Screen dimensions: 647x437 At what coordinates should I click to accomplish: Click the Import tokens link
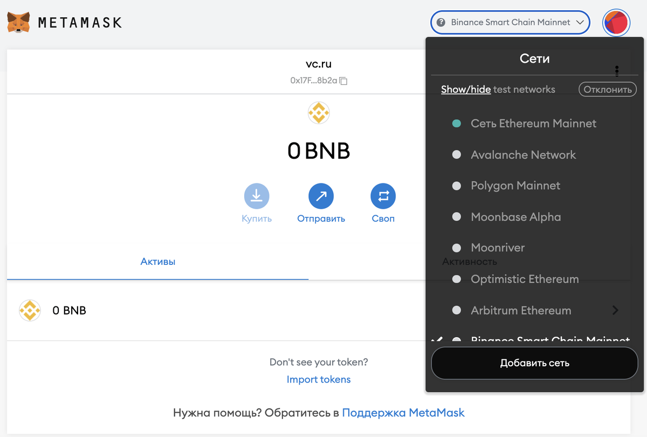coord(319,379)
